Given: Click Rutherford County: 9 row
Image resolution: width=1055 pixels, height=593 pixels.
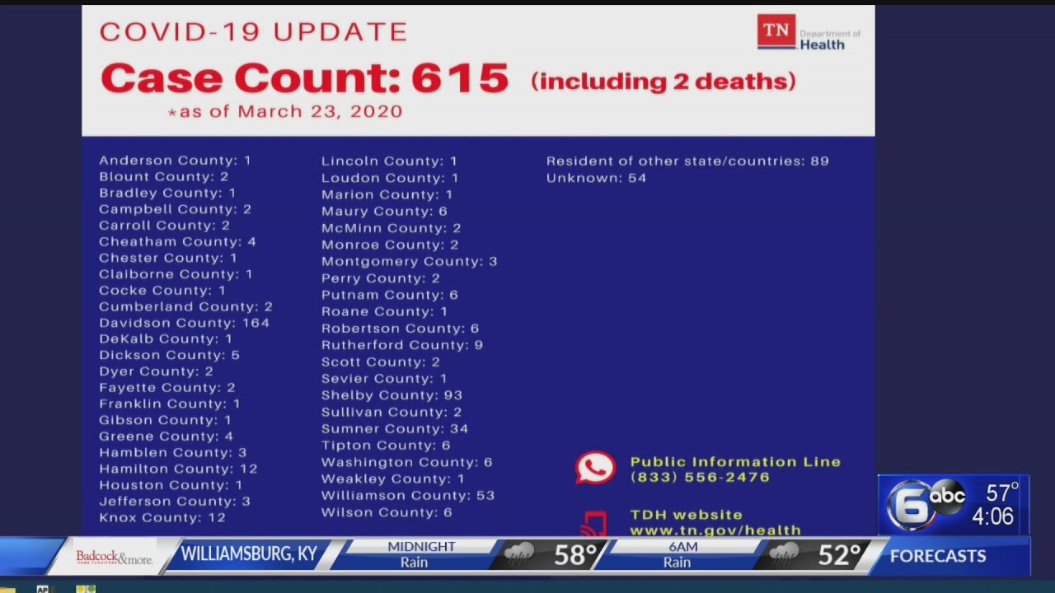Looking at the screenshot, I should [402, 345].
